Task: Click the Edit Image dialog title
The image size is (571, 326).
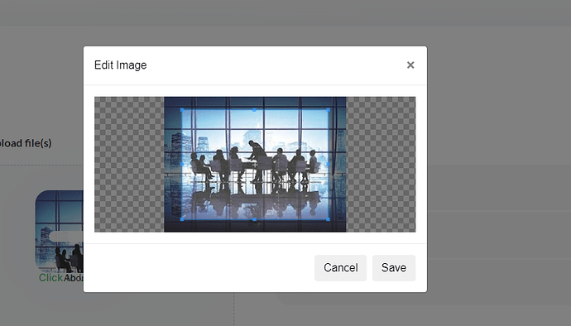Action: (x=121, y=65)
